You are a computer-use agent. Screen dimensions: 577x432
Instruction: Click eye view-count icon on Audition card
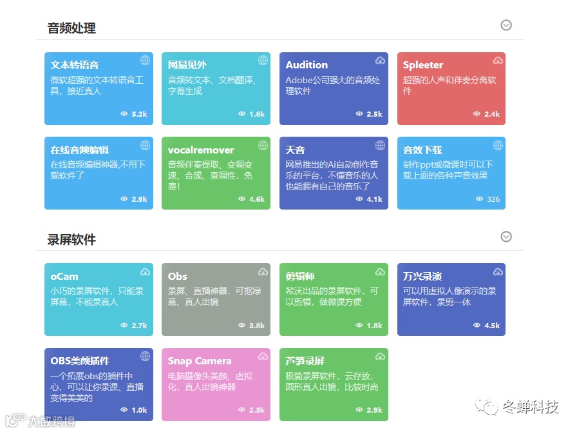click(359, 114)
